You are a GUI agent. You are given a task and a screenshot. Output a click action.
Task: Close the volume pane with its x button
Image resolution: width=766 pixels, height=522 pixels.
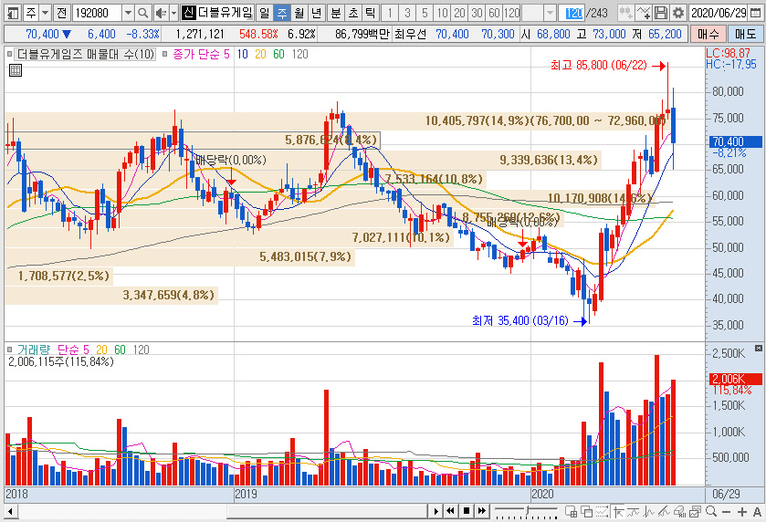[x=758, y=349]
